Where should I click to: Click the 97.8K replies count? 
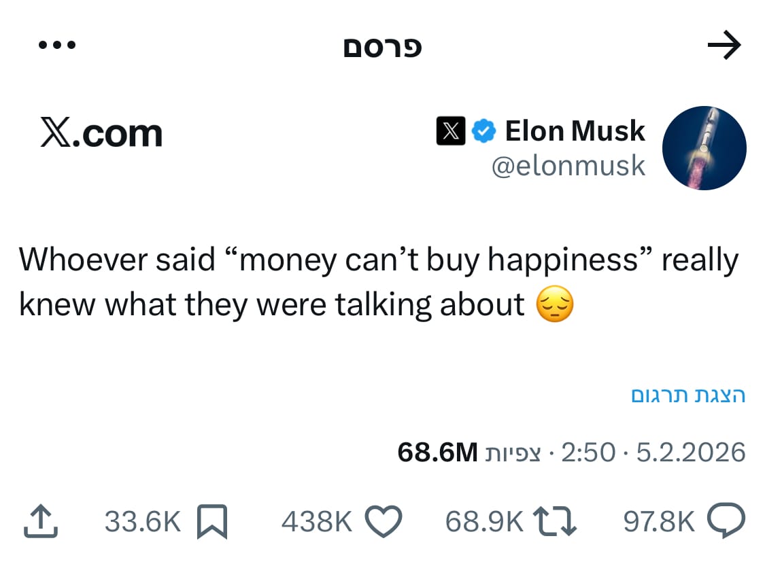pyautogui.click(x=659, y=522)
